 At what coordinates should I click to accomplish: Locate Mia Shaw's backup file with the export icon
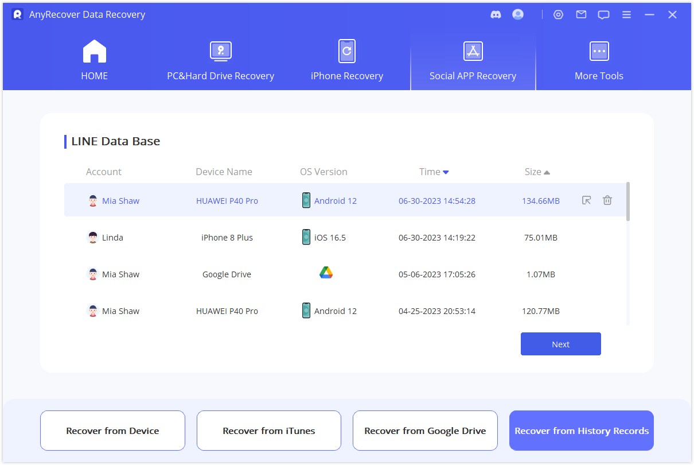pos(586,200)
